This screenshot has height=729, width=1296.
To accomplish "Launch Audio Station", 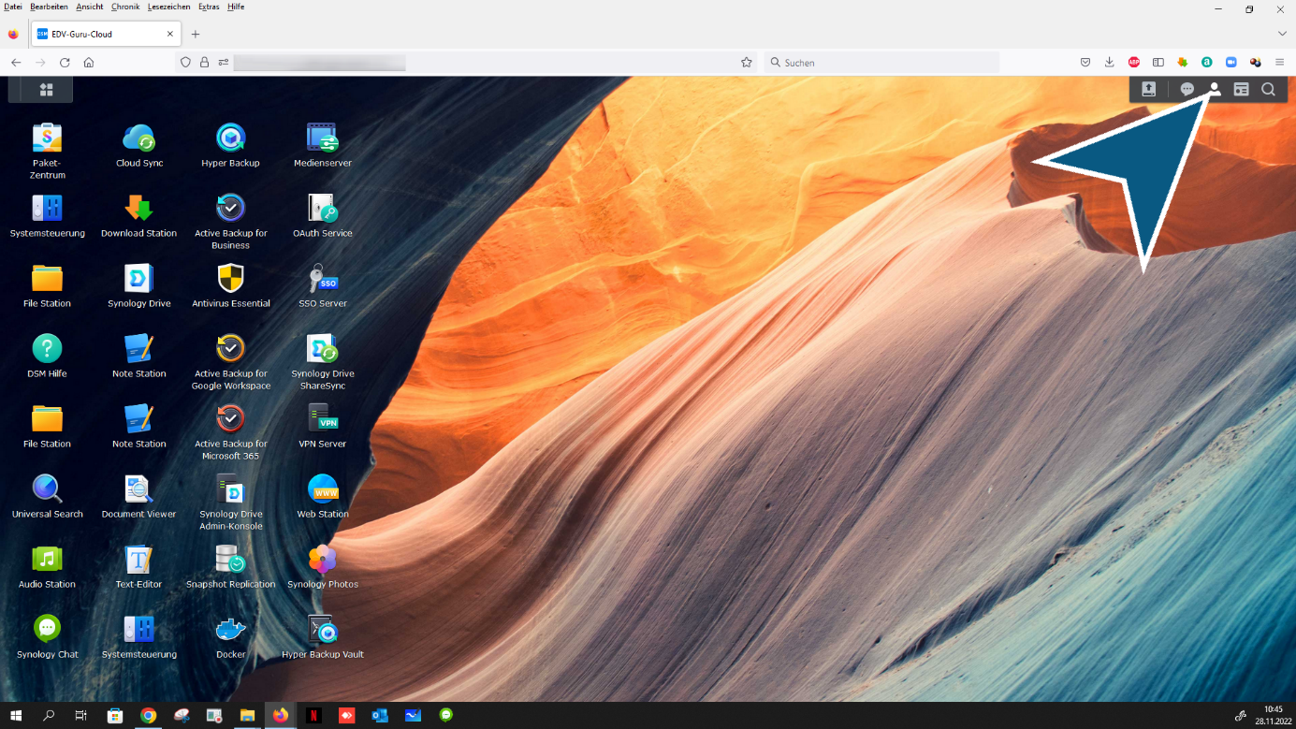I will (47, 560).
